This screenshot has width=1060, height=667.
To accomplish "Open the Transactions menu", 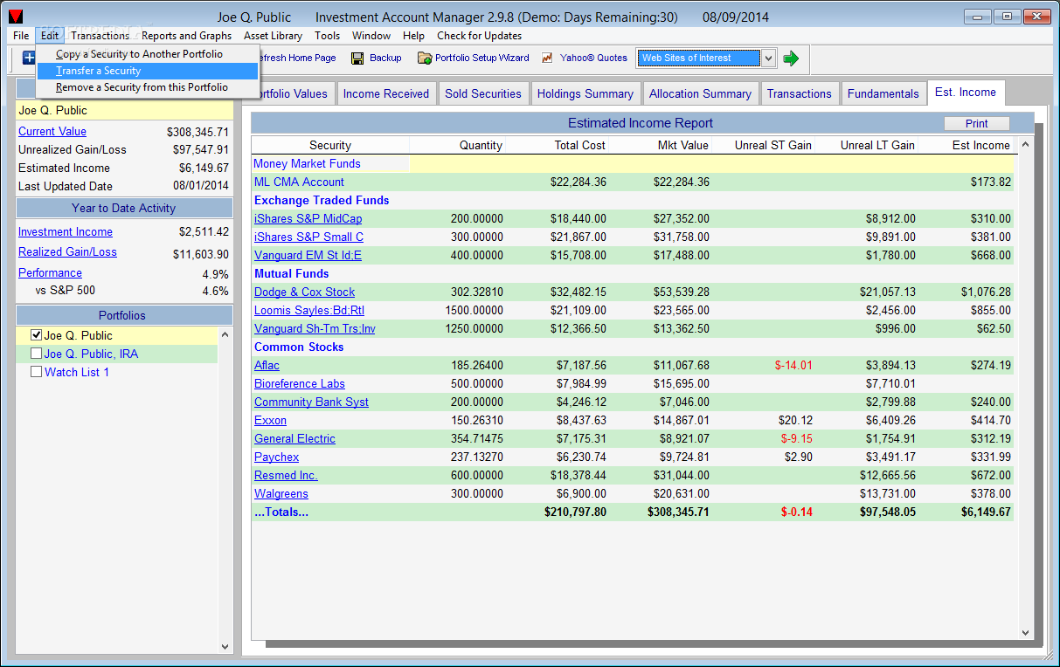I will click(100, 36).
